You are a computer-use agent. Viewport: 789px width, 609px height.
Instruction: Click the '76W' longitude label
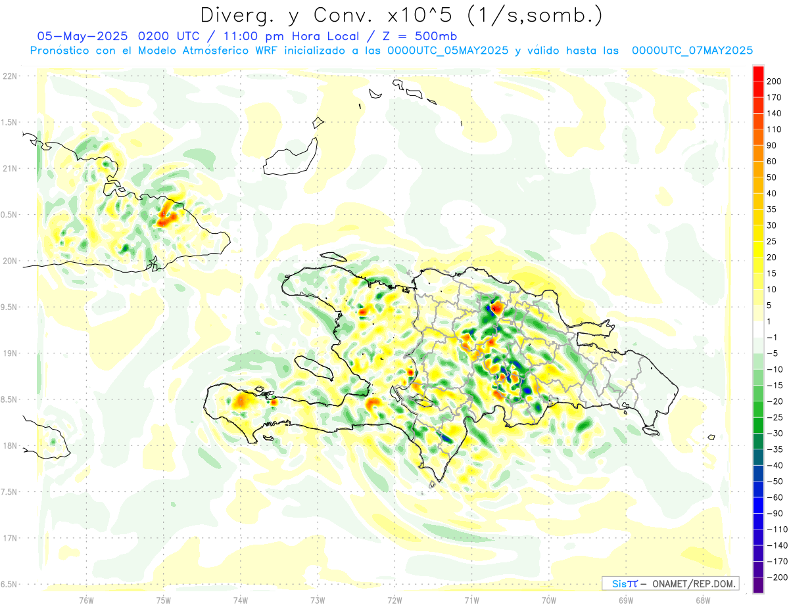86,600
